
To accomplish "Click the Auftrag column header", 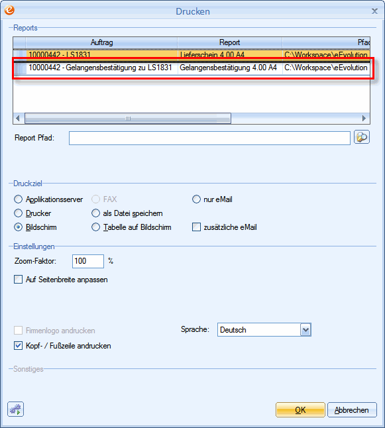I will click(x=101, y=42).
